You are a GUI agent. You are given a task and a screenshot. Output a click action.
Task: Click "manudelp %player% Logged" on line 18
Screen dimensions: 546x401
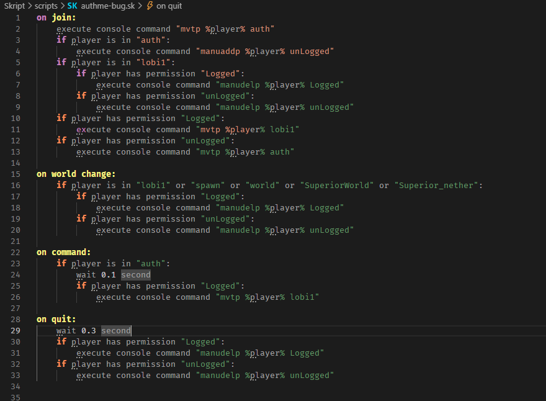click(280, 208)
